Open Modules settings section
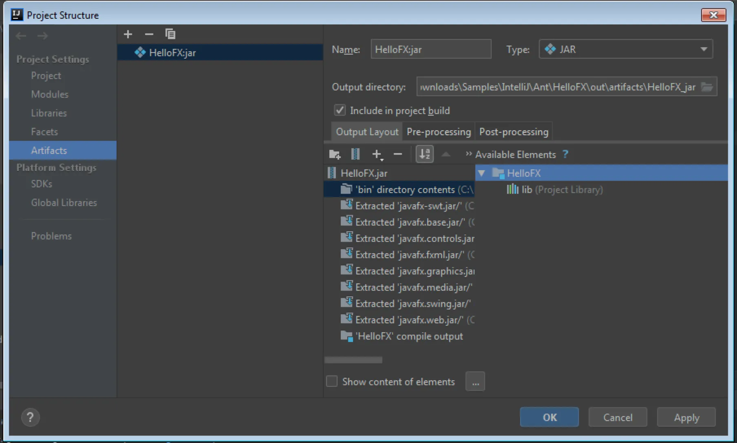Image resolution: width=737 pixels, height=443 pixels. (50, 94)
